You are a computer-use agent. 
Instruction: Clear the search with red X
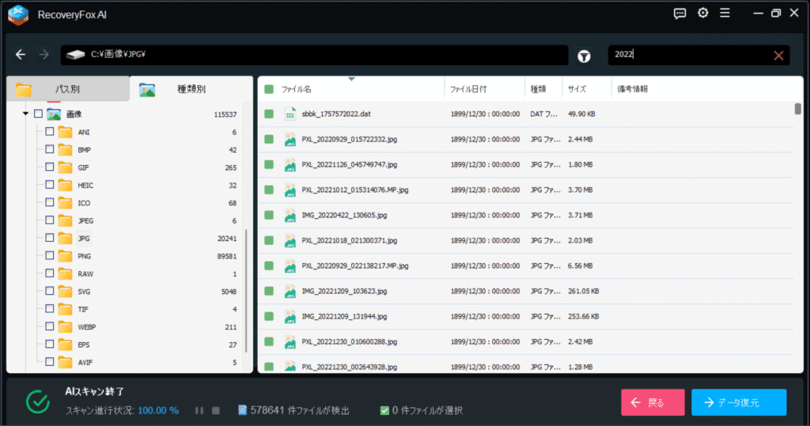(x=778, y=56)
